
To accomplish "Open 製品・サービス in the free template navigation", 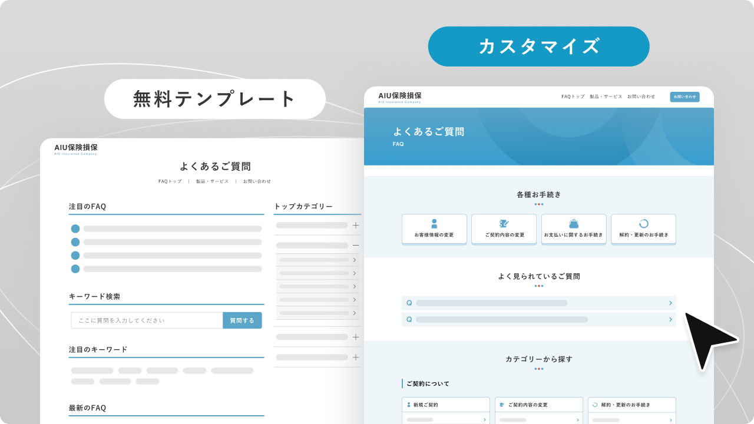I will [212, 181].
